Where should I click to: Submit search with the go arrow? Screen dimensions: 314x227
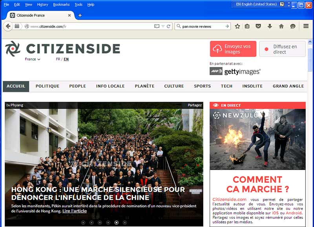click(x=227, y=26)
